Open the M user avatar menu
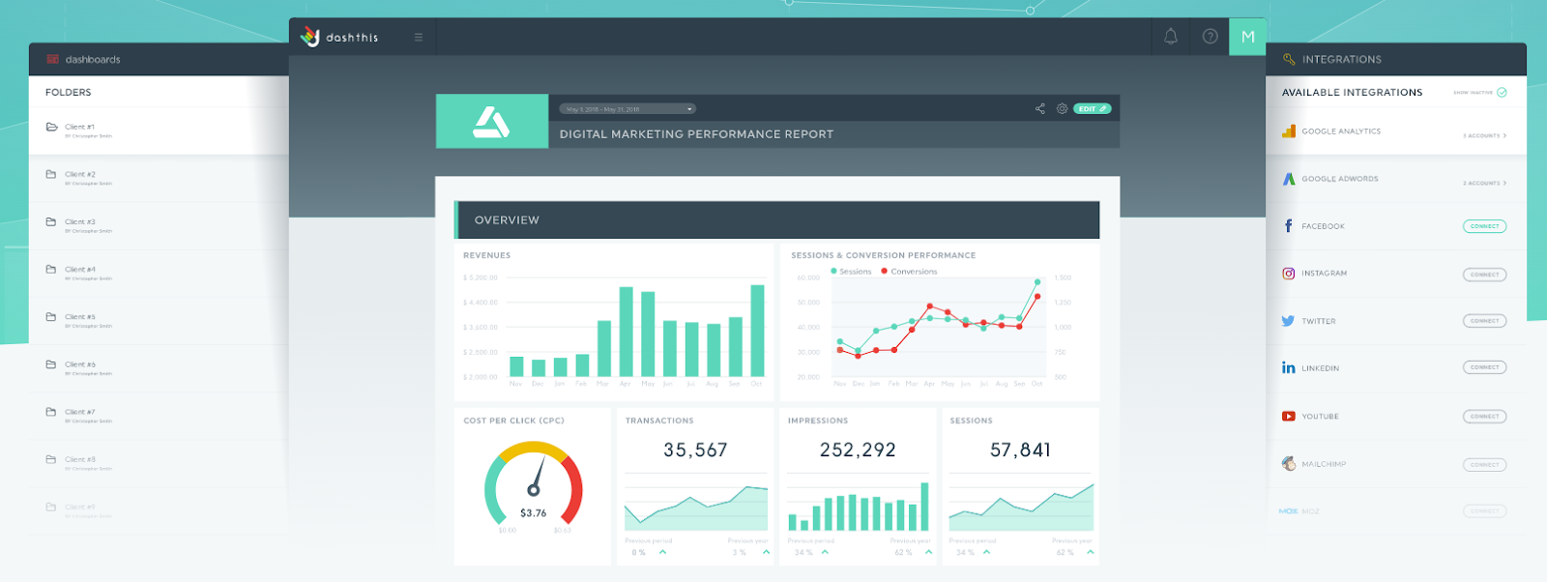Viewport: 1547px width, 582px height. click(x=1247, y=37)
